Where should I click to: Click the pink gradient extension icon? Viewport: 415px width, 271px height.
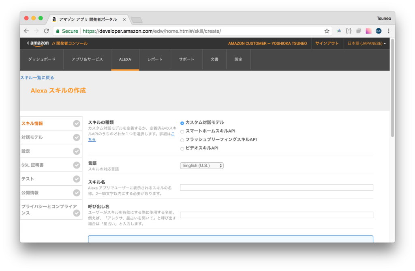coord(368,31)
